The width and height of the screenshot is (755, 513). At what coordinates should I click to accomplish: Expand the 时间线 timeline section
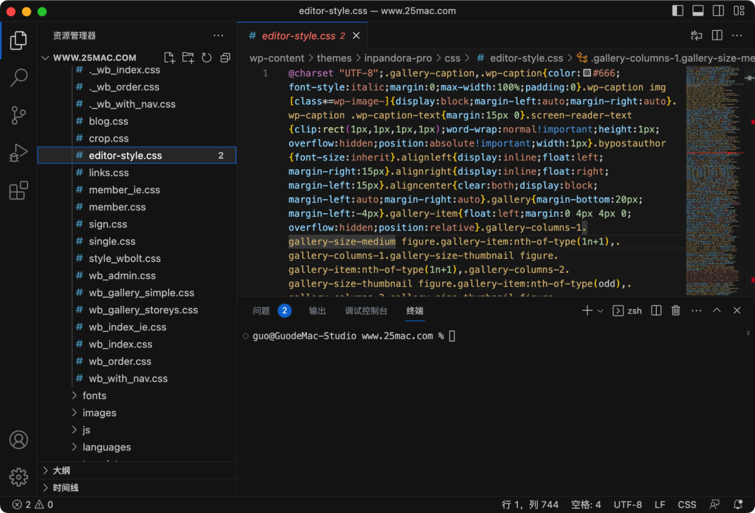tap(137, 488)
